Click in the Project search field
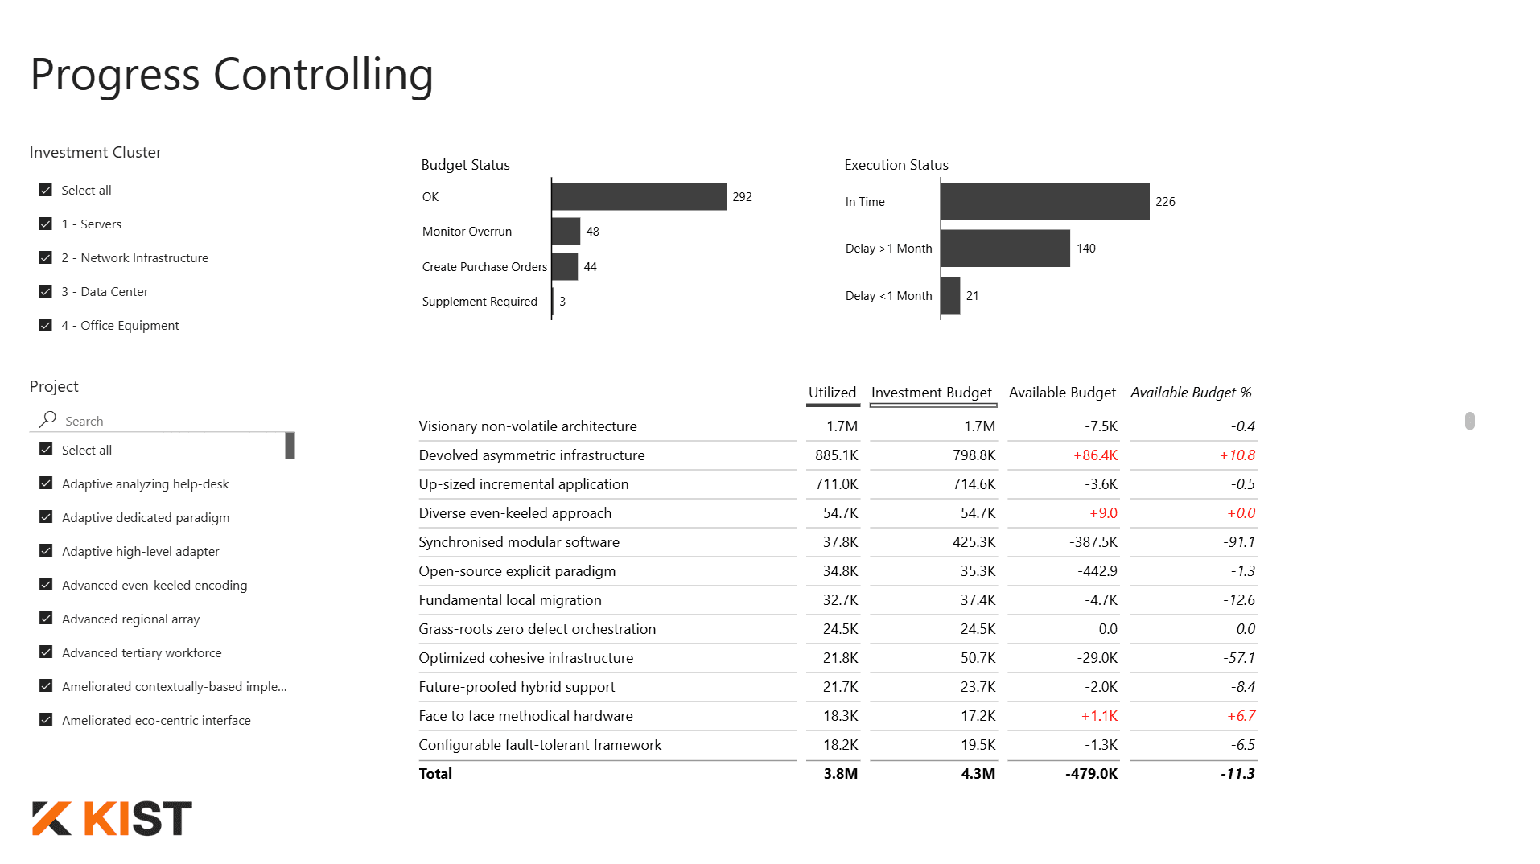Viewport: 1540px width, 864px height. (169, 421)
